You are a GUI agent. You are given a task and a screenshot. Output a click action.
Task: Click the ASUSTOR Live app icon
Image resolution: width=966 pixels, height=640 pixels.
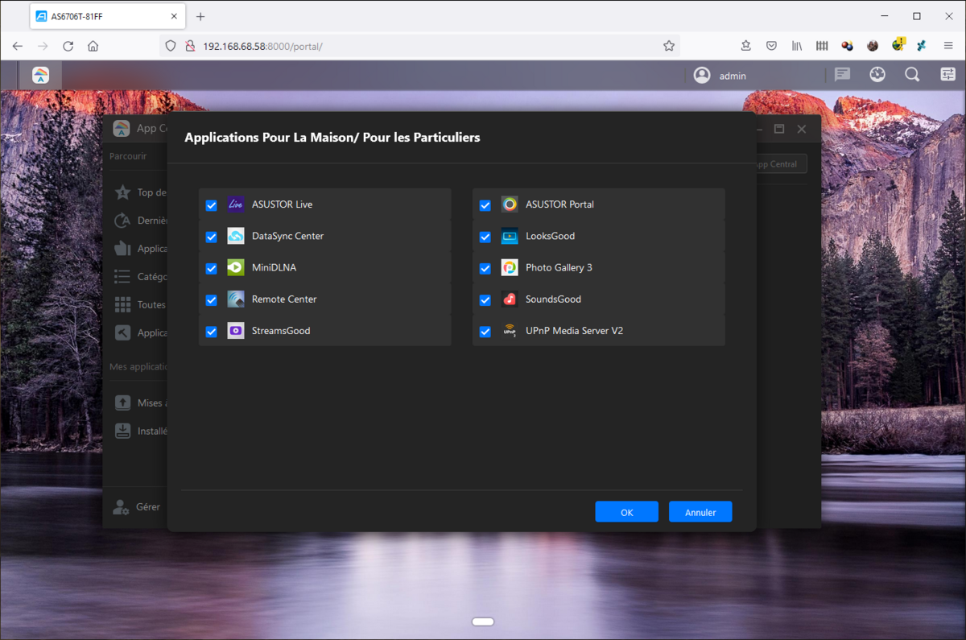236,204
